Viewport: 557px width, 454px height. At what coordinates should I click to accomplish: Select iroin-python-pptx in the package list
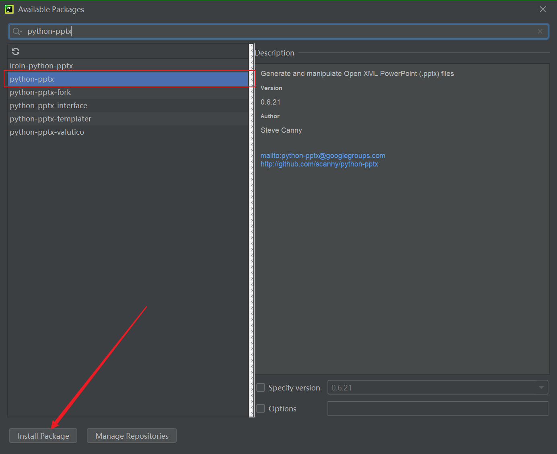[x=41, y=66]
